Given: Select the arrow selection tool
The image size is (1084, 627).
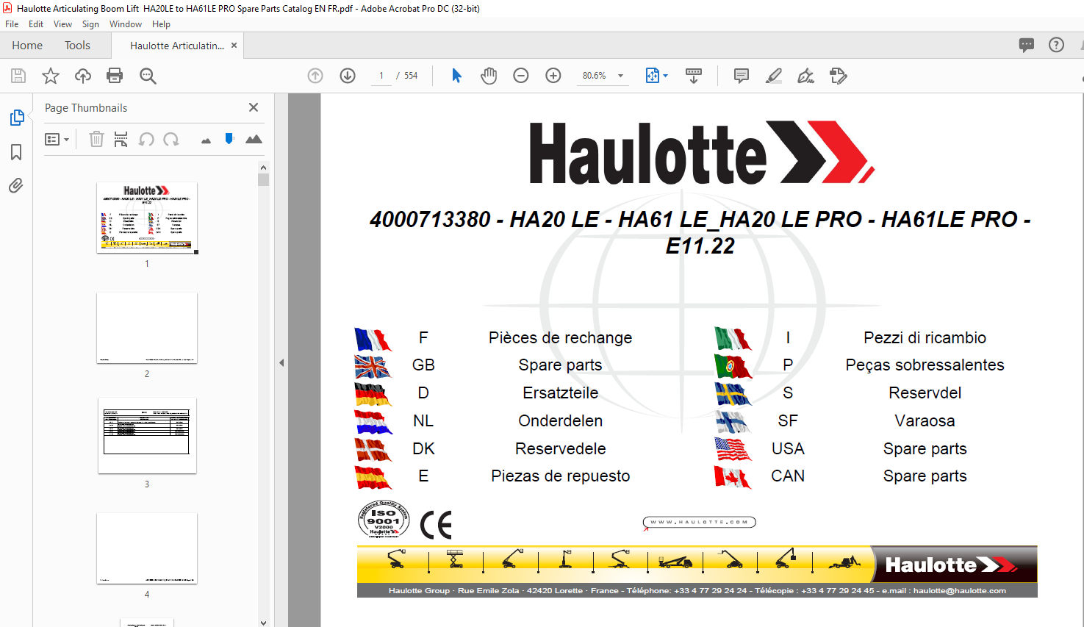Looking at the screenshot, I should tap(456, 76).
